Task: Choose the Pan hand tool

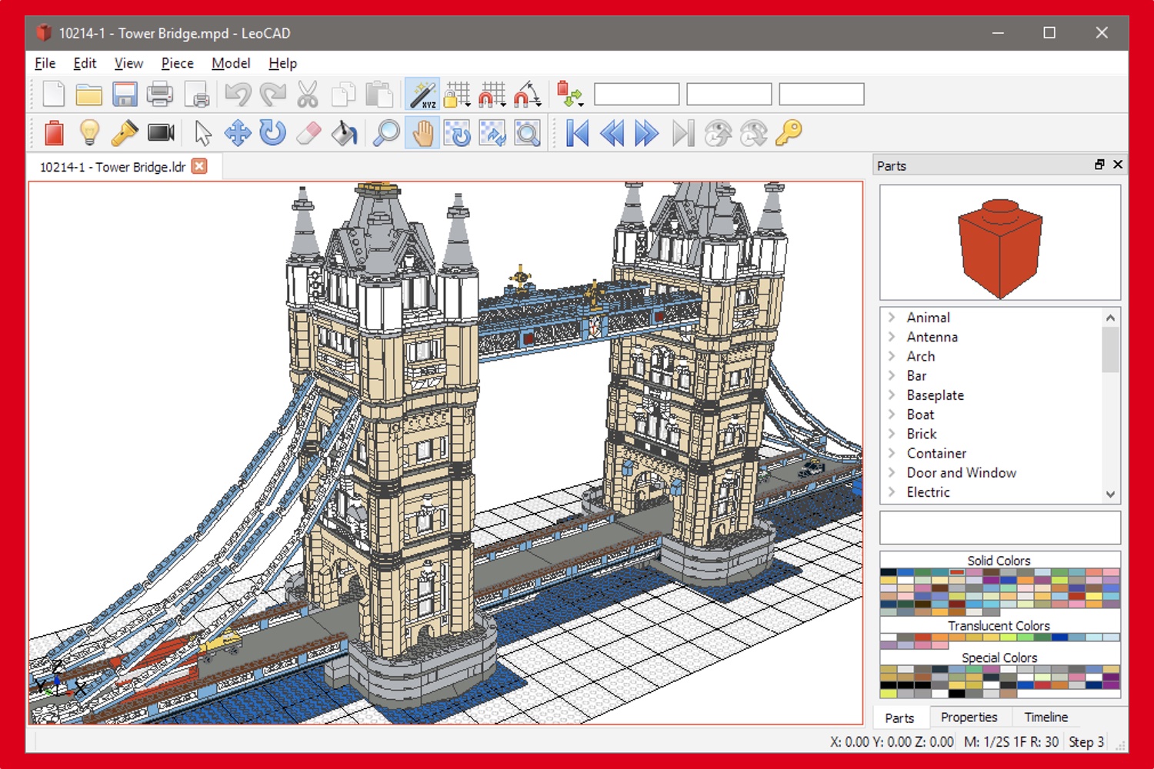Action: coord(422,133)
